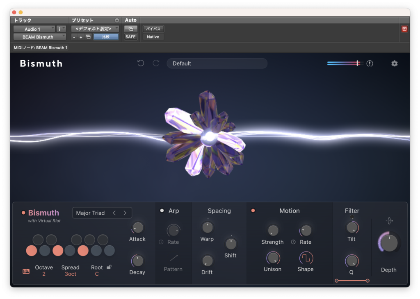Toggle the Root lock icon
Screen dimensions: 420x299
(x=109, y=267)
